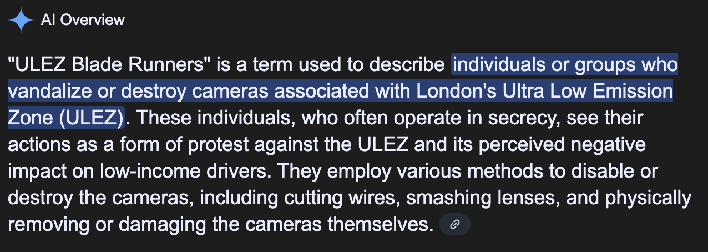
Task: Click the quoted term "ULEZ Blade Runners"
Action: [110, 65]
